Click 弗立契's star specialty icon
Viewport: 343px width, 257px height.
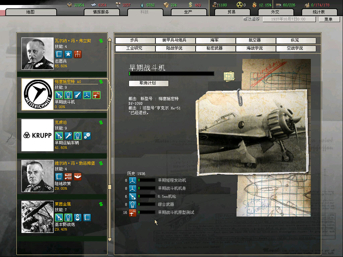(68, 54)
